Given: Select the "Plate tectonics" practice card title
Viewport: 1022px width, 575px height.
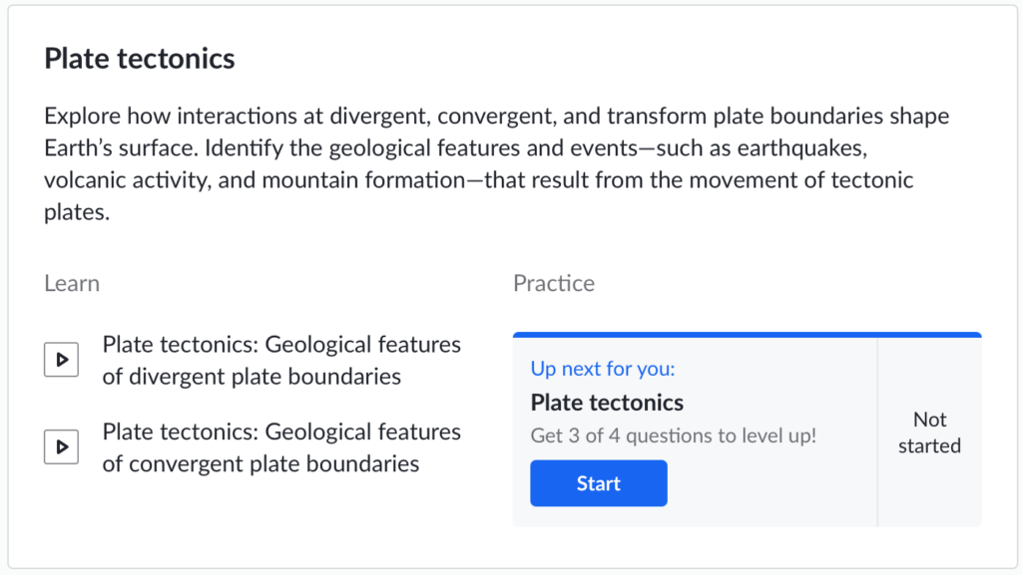Looking at the screenshot, I should point(607,403).
